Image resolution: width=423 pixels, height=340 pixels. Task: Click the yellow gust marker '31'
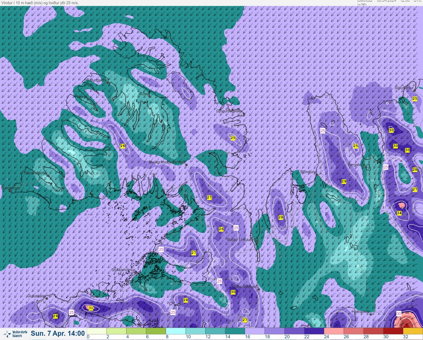91,308
